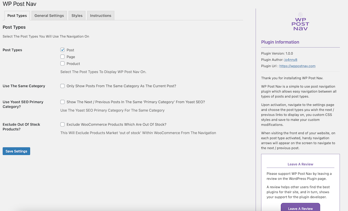Click the Exclude Out Of Stock Products label
The width and height of the screenshot is (348, 211).
tap(21, 127)
